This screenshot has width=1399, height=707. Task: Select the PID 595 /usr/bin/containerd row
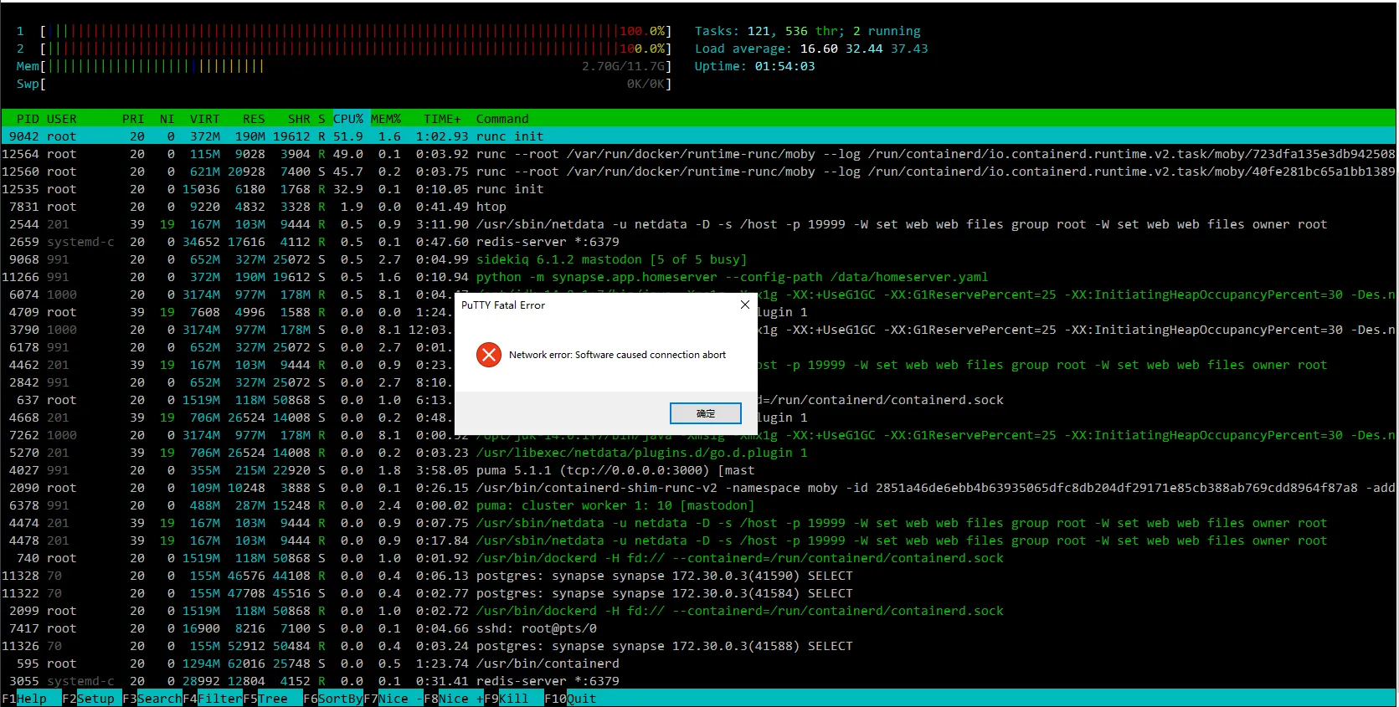click(x=698, y=663)
